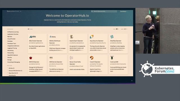Click the Aqua Security logo icon
The height and width of the screenshot is (101, 180).
point(92,37)
